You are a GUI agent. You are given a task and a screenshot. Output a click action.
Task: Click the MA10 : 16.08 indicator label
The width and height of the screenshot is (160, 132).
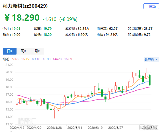coord(41,59)
